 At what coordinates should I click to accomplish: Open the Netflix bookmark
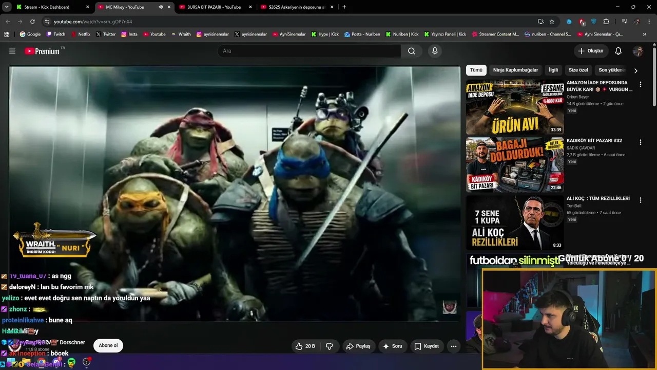pyautogui.click(x=81, y=34)
